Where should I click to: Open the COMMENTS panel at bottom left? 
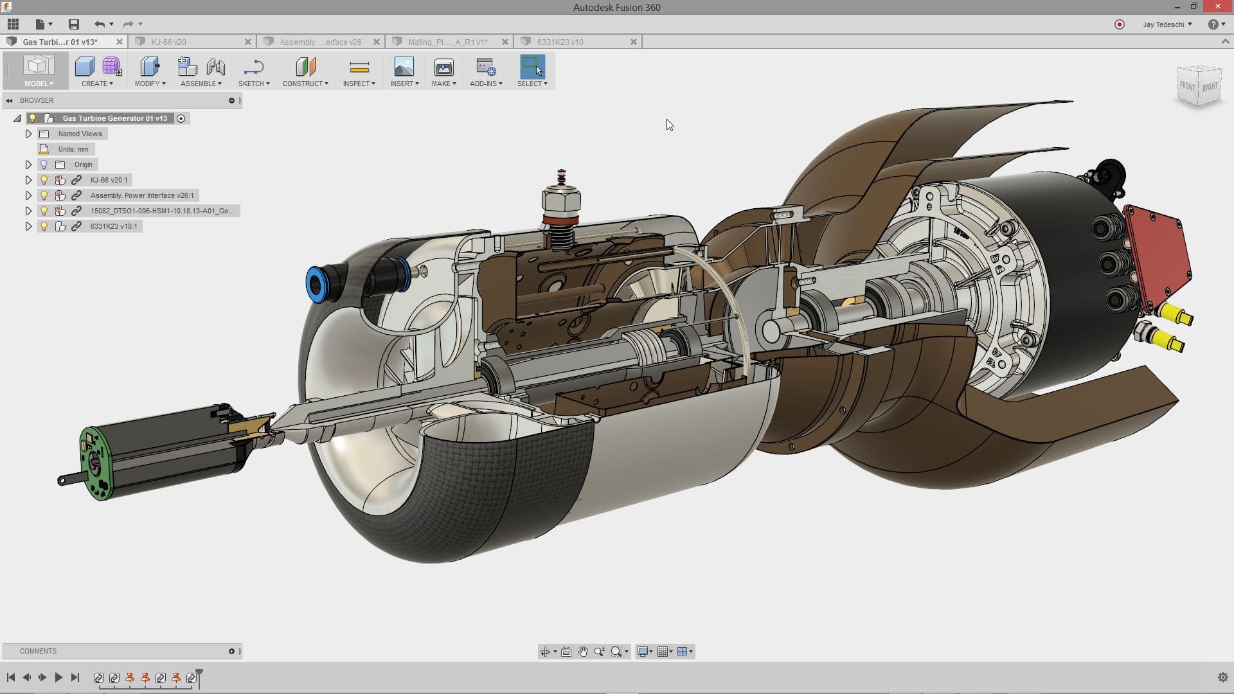tap(39, 651)
